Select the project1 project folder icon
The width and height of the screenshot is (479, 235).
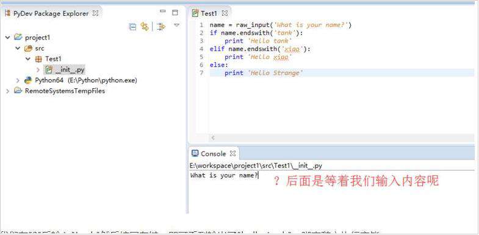tap(18, 37)
